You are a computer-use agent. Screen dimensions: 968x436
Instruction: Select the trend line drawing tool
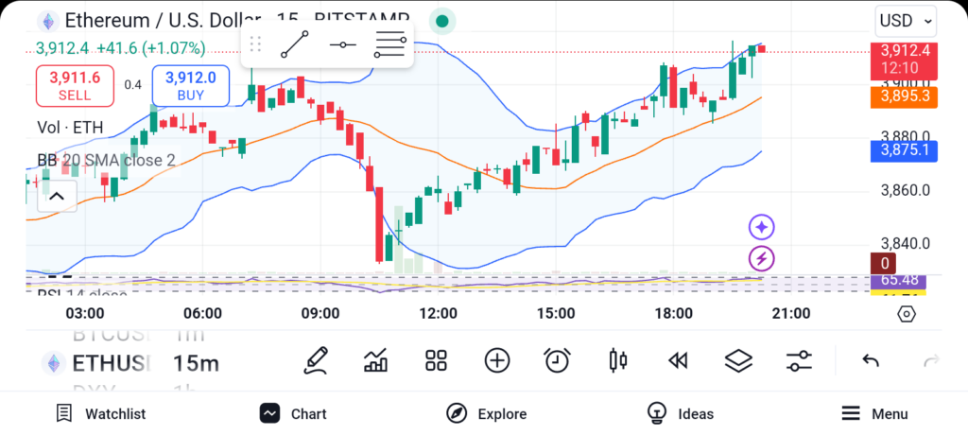coord(295,44)
